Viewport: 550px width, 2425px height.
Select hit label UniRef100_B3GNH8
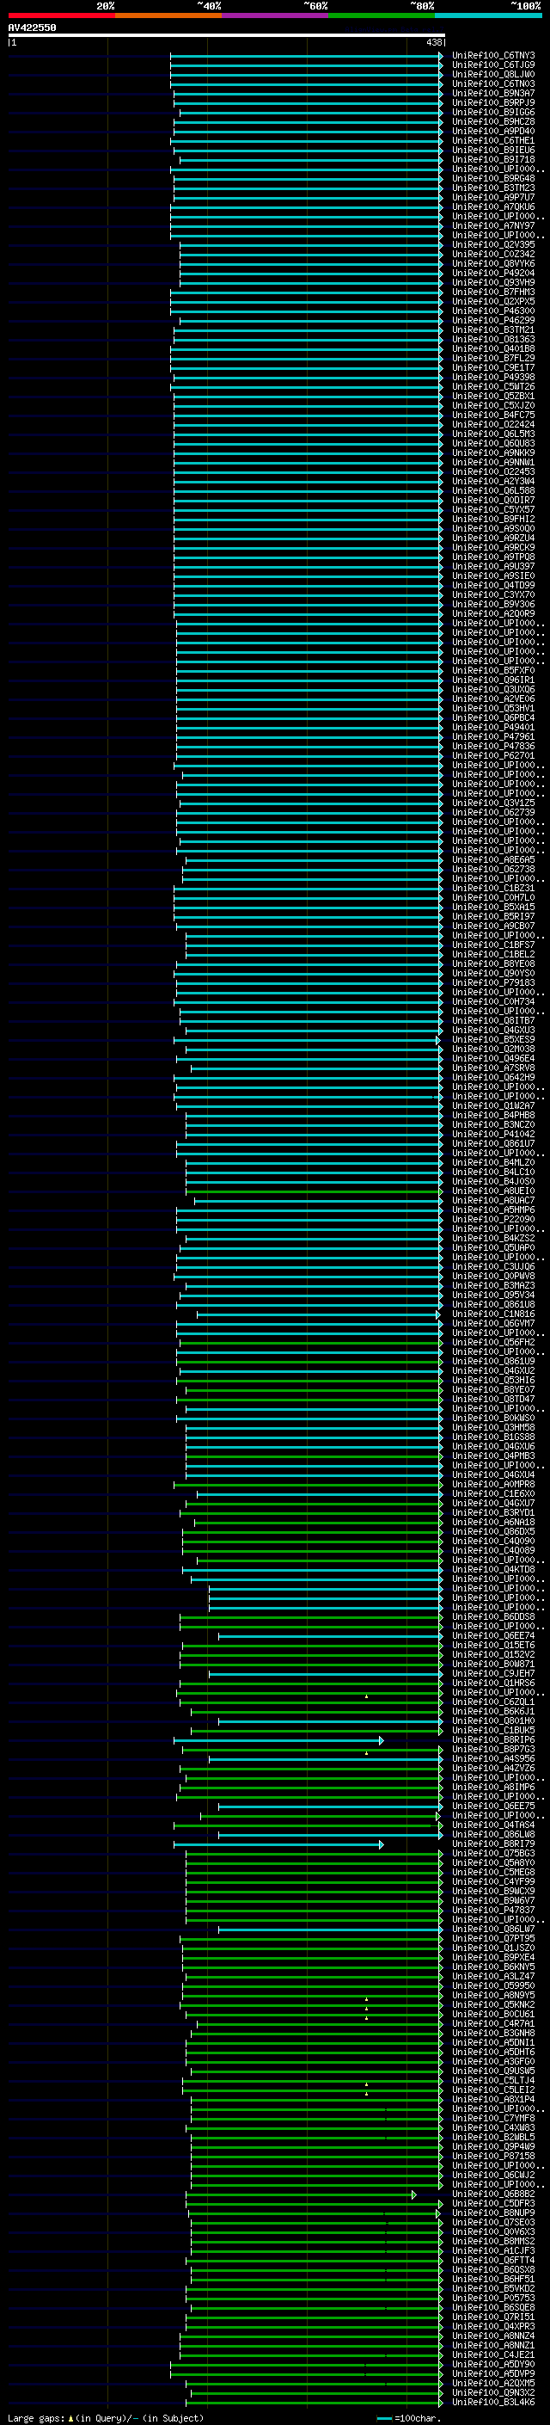point(492,2033)
